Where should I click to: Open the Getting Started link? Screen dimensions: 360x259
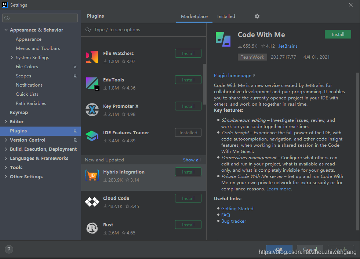tap(237, 208)
